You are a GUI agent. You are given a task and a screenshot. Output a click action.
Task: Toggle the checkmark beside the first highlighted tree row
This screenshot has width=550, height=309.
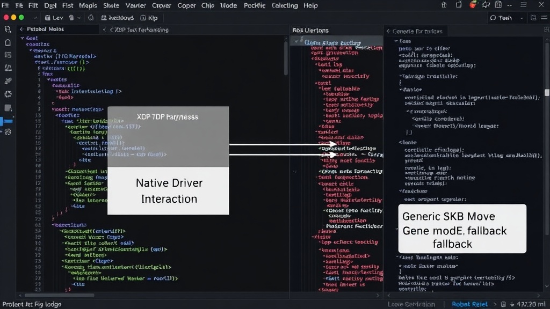(296, 42)
